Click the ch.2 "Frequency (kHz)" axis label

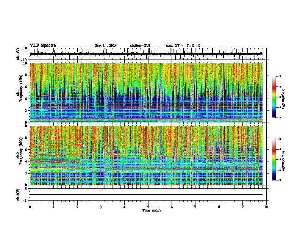pyautogui.click(x=21, y=151)
